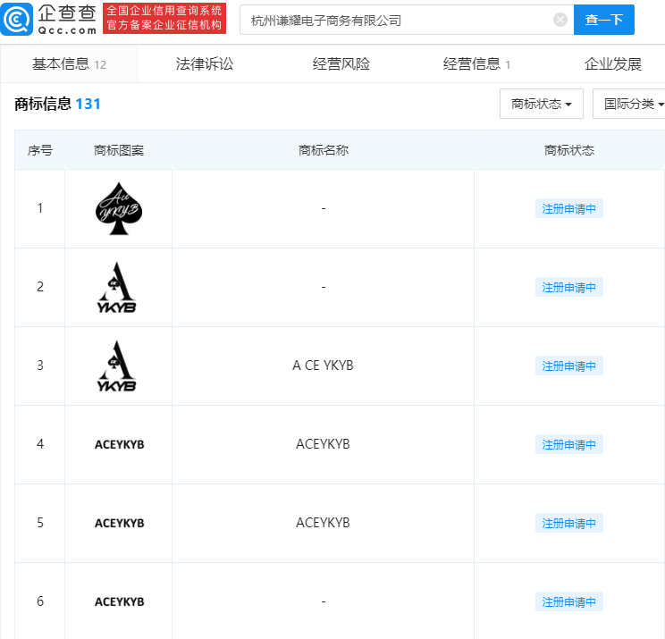Open the 经营信息 tab
Screen dimensions: 665x639
tap(476, 64)
